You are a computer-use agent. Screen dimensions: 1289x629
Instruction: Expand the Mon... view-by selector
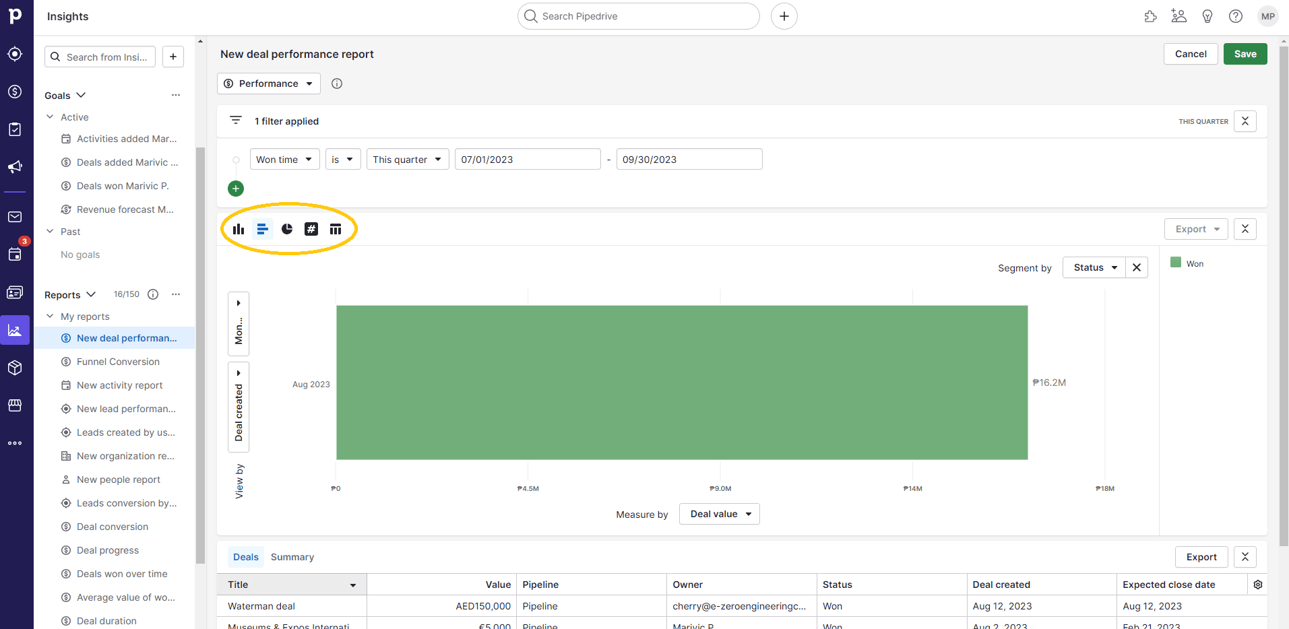(x=239, y=324)
